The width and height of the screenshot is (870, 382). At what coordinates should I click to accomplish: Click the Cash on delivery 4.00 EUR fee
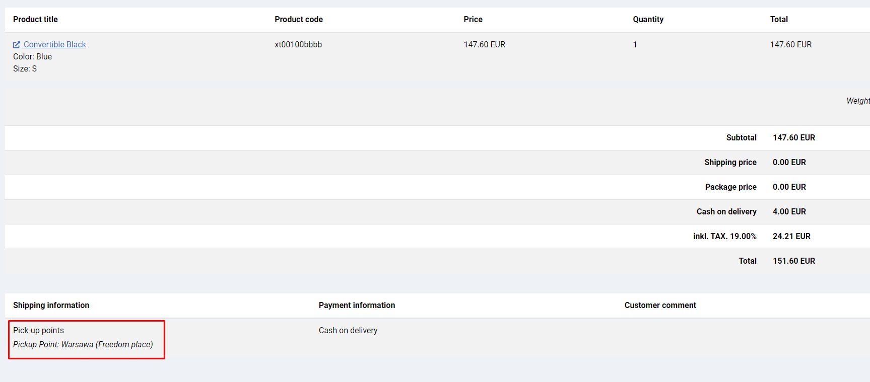(x=789, y=212)
